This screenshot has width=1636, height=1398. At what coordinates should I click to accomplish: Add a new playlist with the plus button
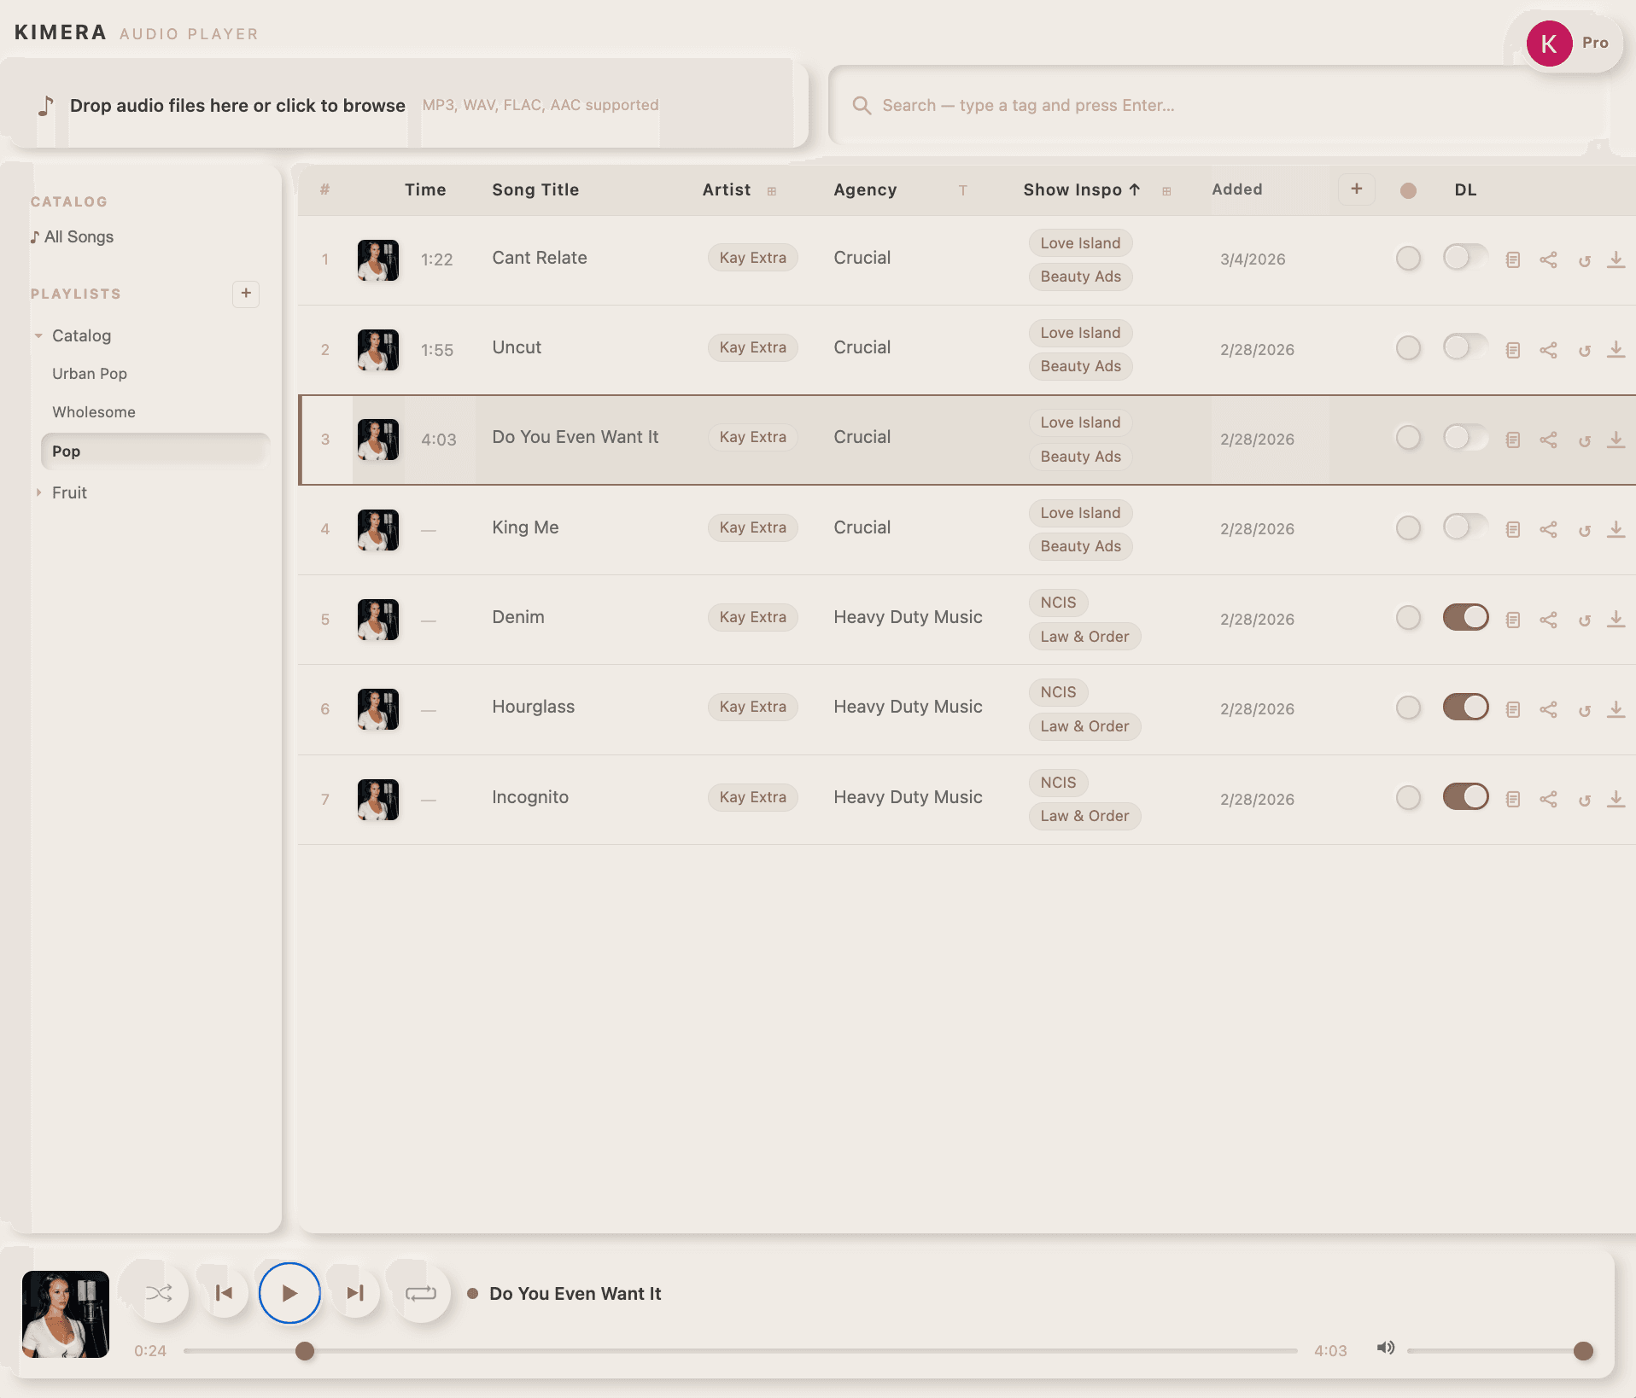[246, 294]
